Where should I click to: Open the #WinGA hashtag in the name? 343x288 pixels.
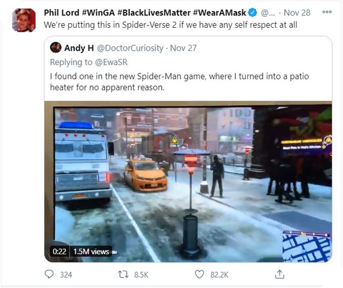(x=98, y=13)
